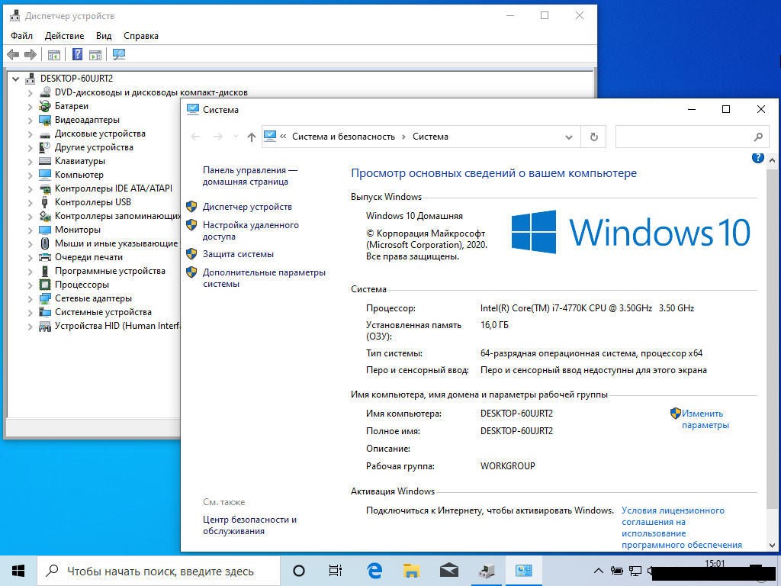Launch Microsoft Edge from the taskbar
The image size is (781, 586).
coord(374,571)
